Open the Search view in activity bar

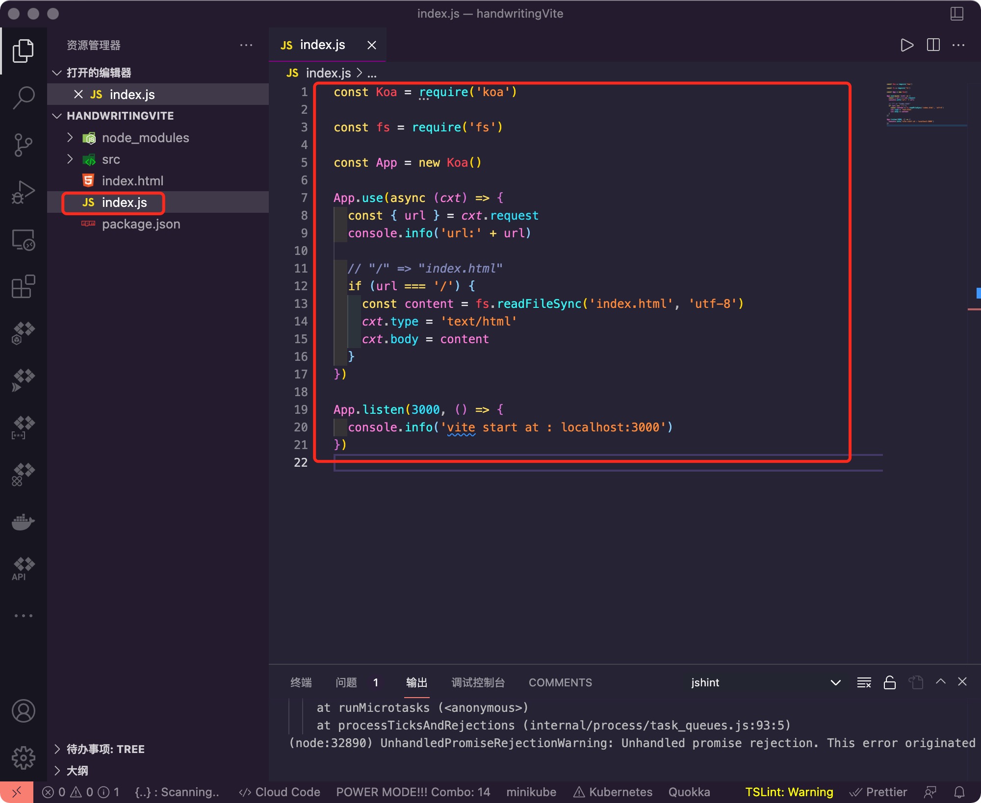coord(23,98)
